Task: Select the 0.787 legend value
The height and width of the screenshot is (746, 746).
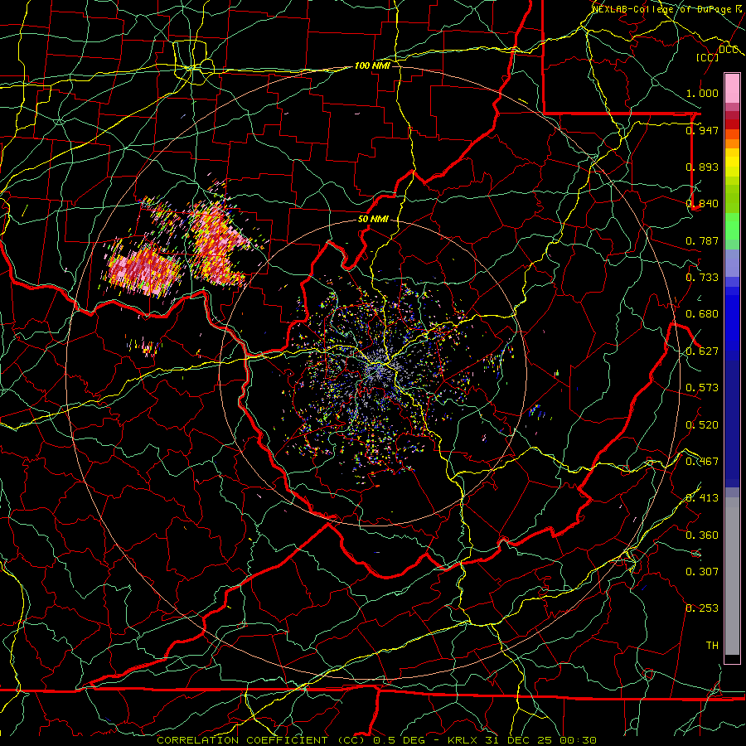Action: tap(702, 240)
